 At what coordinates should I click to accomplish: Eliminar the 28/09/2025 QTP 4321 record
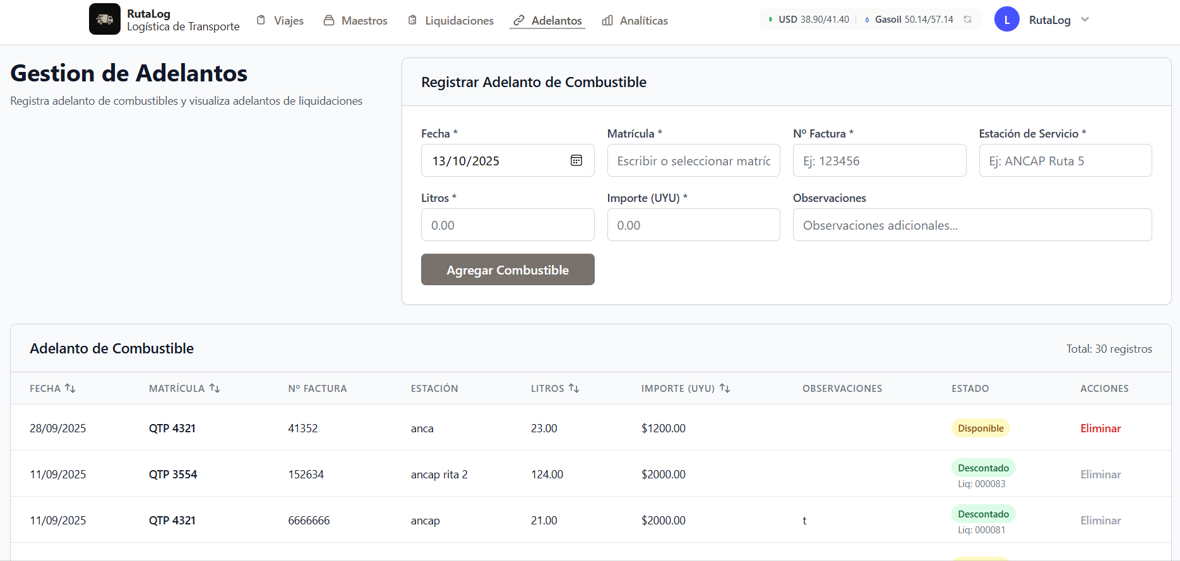1100,428
